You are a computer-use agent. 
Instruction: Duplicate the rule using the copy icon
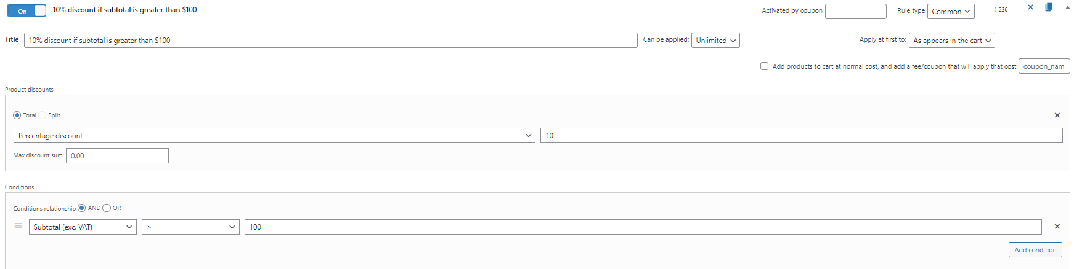point(1049,7)
